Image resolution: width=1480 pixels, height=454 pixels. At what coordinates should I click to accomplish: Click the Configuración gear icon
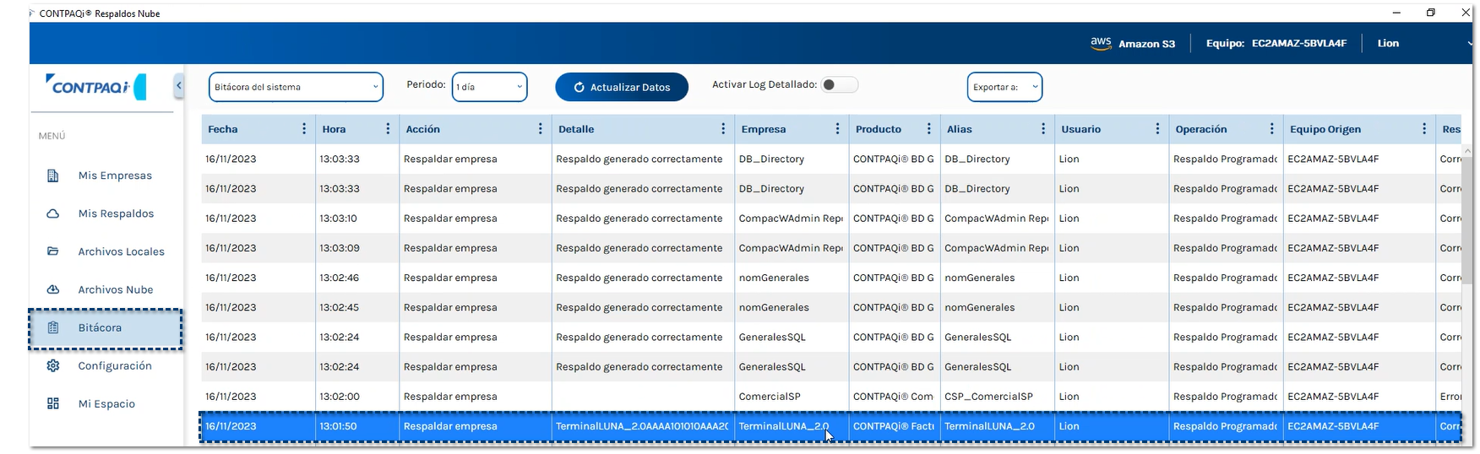(x=52, y=365)
